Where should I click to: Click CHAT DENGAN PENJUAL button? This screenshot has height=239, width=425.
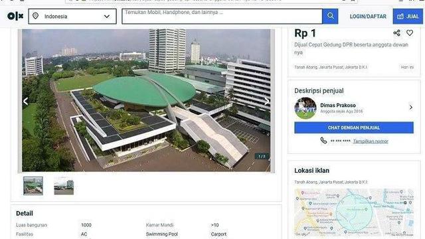point(354,127)
